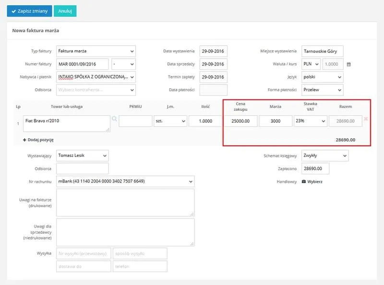Screen dimensions: 384x285
Task: Click the Zapłacono amount field
Action: point(315,168)
